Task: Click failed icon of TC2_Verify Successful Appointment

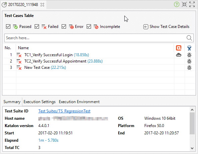Action: click(19, 62)
